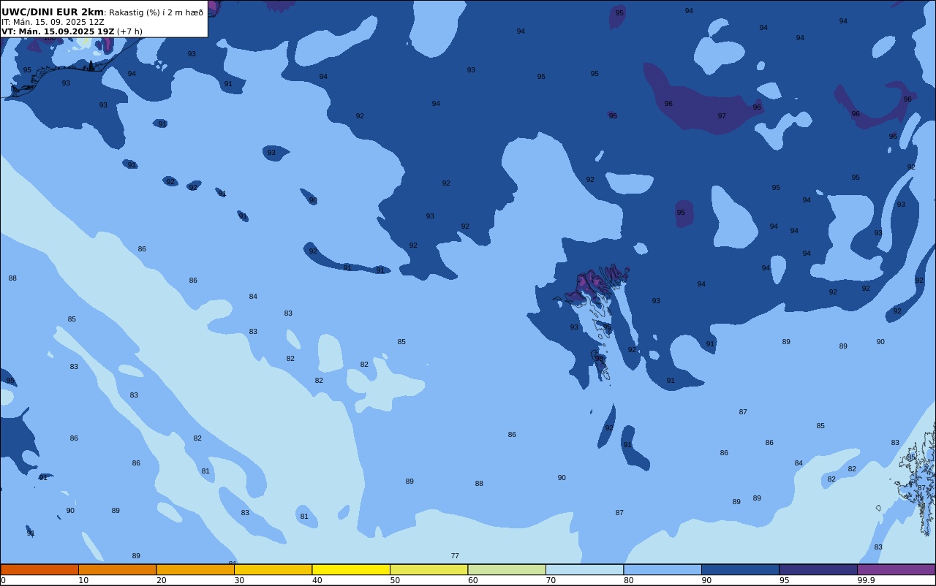The image size is (936, 586).
Task: Click the legend tick label "0"
Action: (x=3, y=580)
